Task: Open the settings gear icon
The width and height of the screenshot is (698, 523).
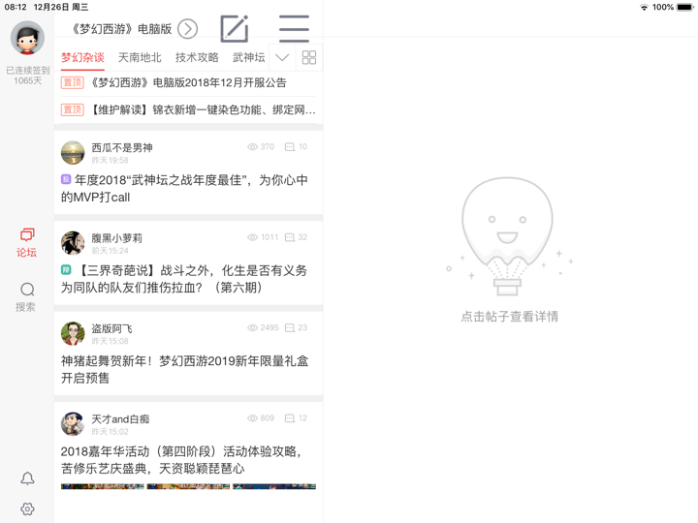Action: tap(27, 508)
